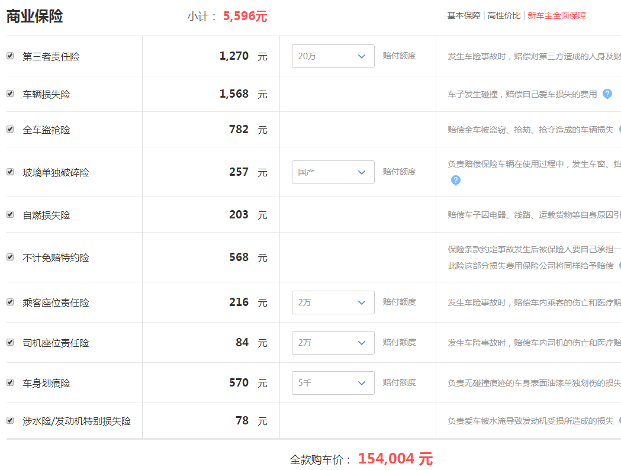Click the 自燃损失险 label text
This screenshot has height=470, width=621.
[46, 215]
